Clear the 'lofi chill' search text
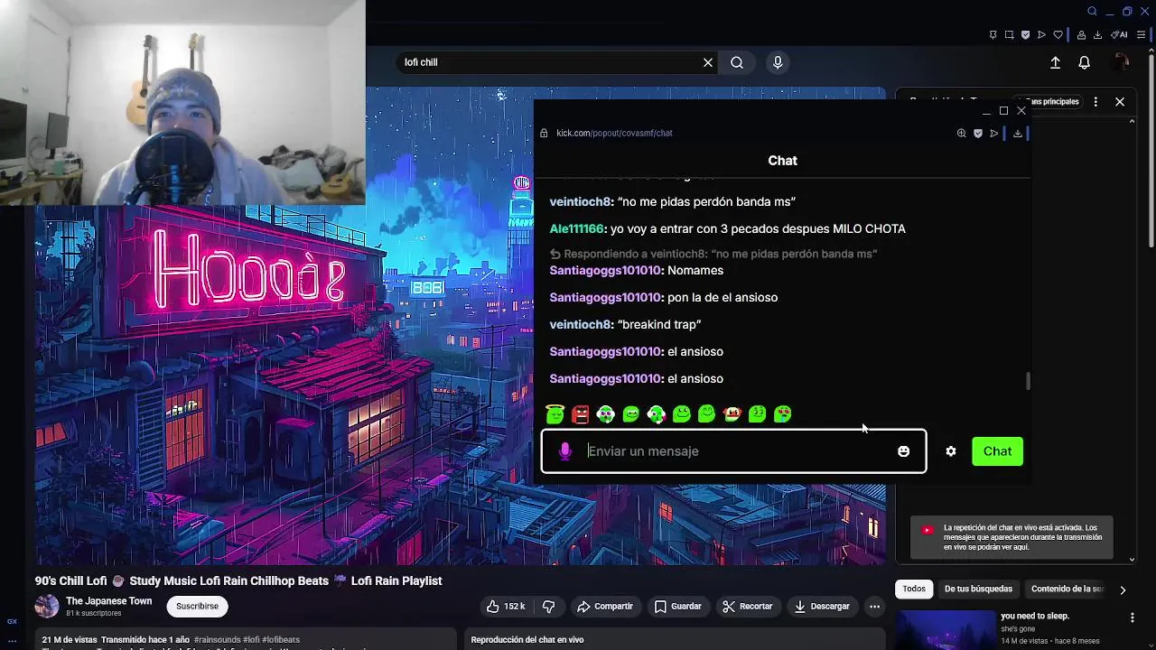Viewport: 1156px width, 650px height. click(708, 62)
